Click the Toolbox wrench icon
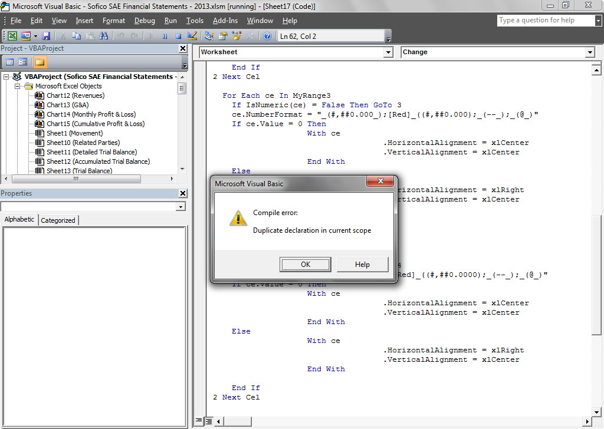 (x=250, y=36)
